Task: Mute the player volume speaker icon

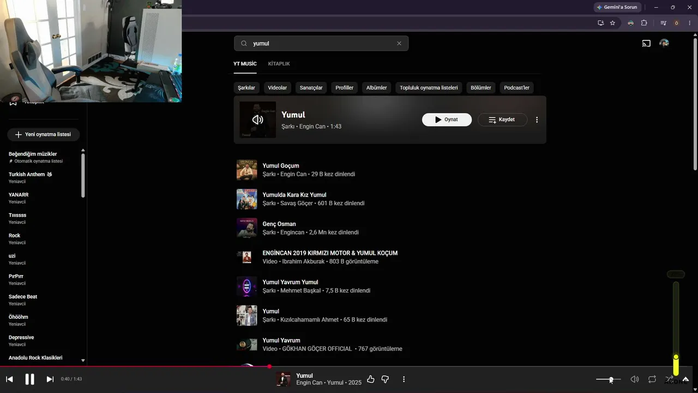Action: point(635,379)
